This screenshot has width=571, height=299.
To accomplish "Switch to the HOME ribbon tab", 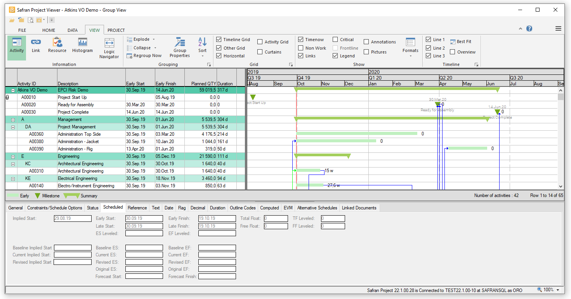I will [49, 30].
